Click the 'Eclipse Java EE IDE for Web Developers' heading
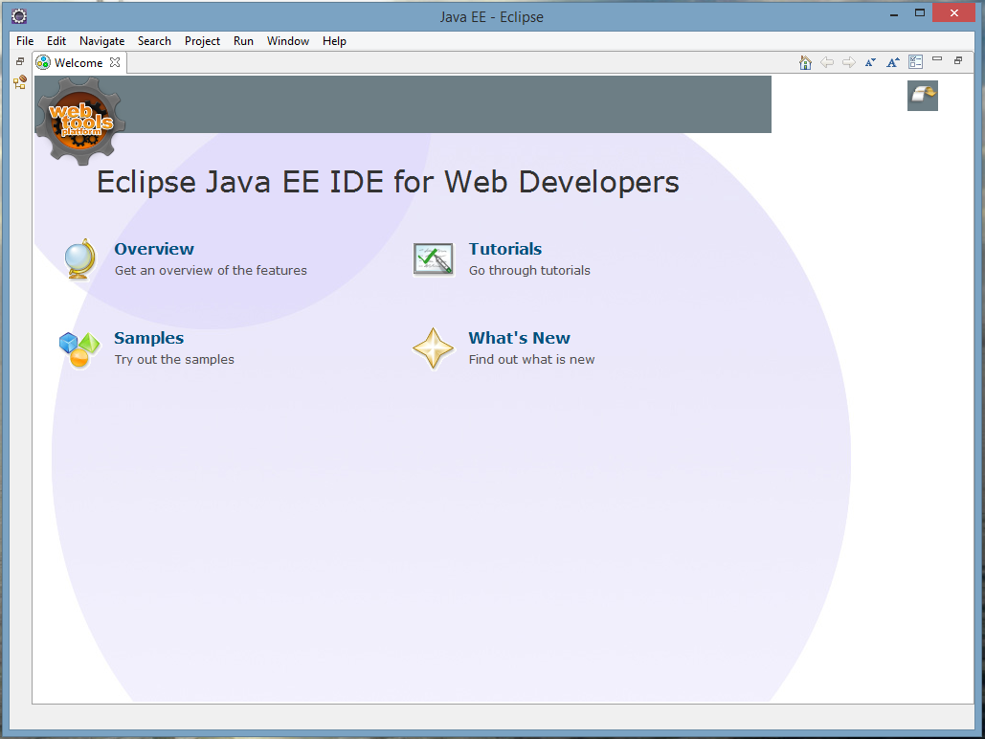Viewport: 985px width, 739px height. pyautogui.click(x=388, y=182)
